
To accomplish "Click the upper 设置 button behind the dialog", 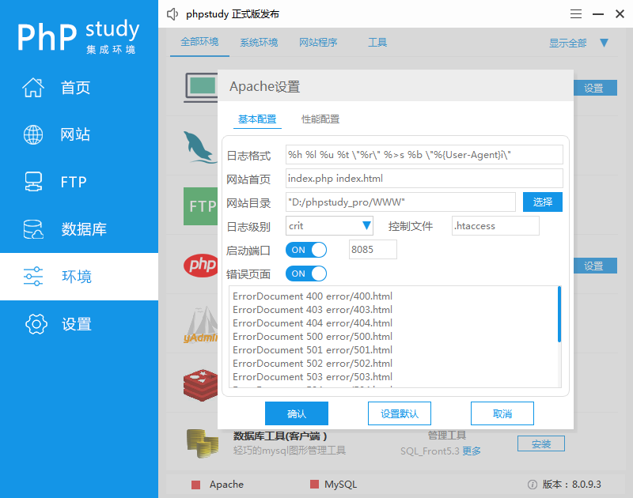I will 596,88.
